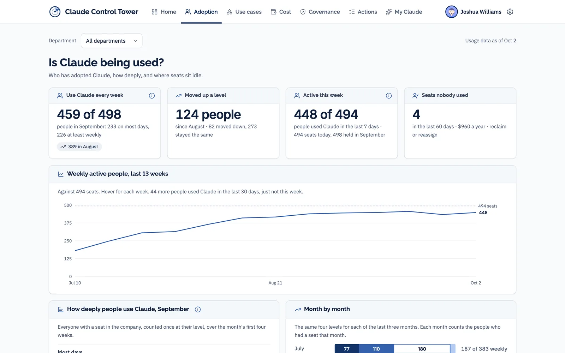This screenshot has height=353, width=565.
Task: Click the Home grid icon in navigation
Action: point(154,12)
